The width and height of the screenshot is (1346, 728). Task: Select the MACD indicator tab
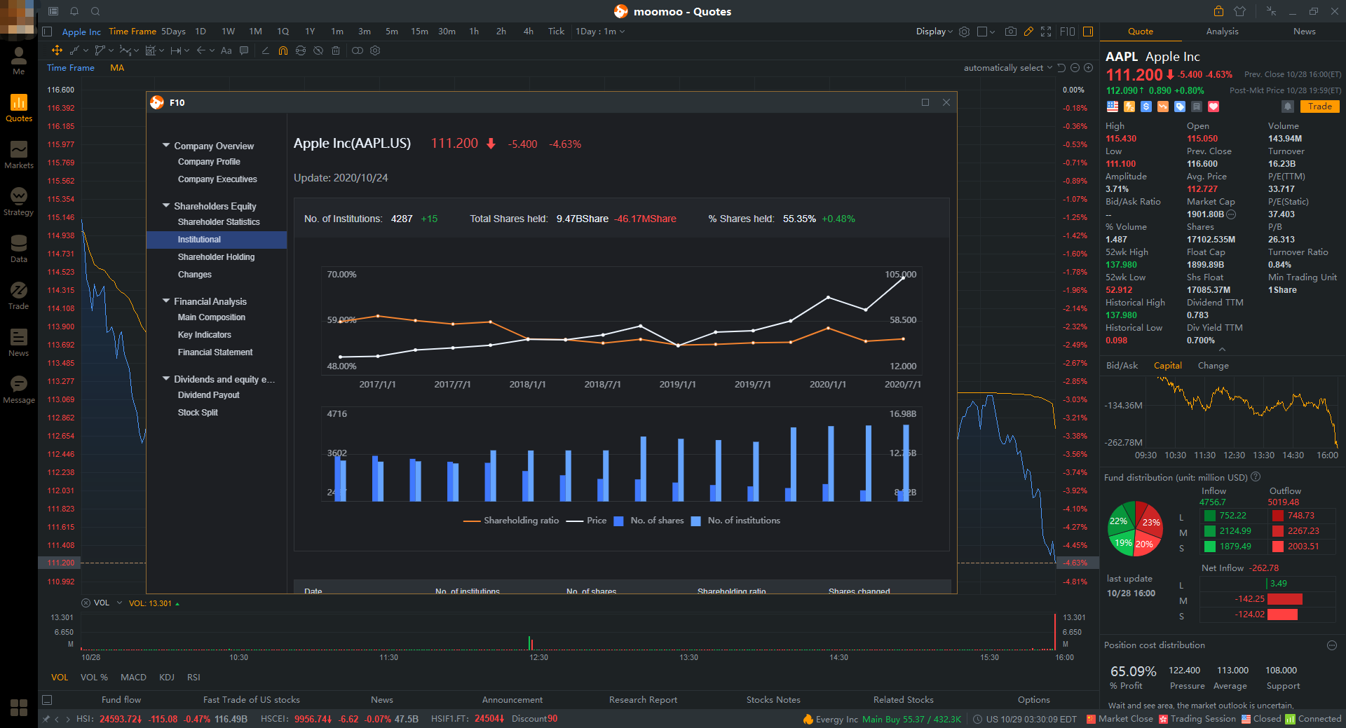point(133,678)
